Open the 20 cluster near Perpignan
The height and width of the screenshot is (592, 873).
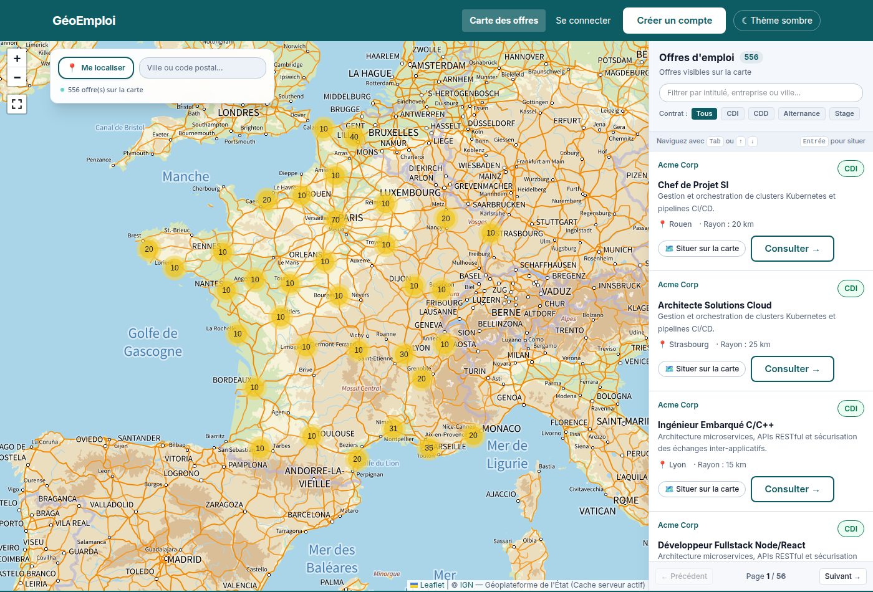coord(357,459)
